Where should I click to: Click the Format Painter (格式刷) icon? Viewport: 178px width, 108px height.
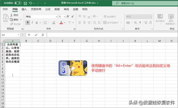coord(11,24)
